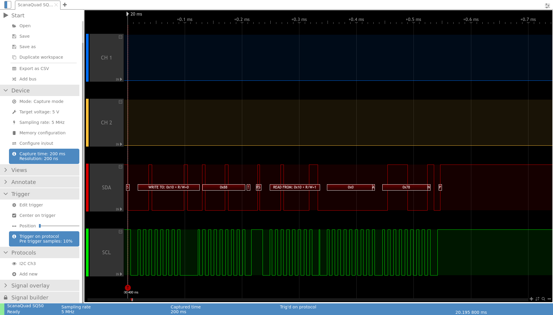Image resolution: width=553 pixels, height=315 pixels.
Task: Click the READ FROM: 0x10 decoded packet
Action: (295, 187)
